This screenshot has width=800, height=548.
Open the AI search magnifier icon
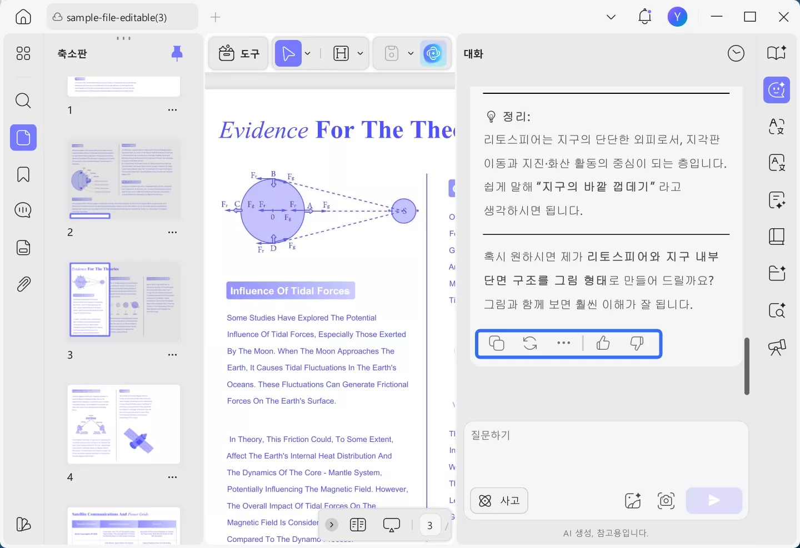click(777, 310)
